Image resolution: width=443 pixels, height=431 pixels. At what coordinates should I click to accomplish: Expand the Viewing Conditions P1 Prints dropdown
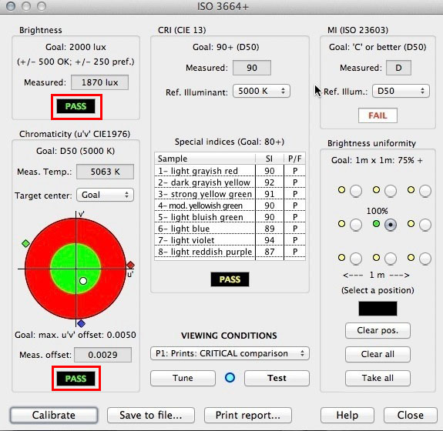[x=230, y=353]
